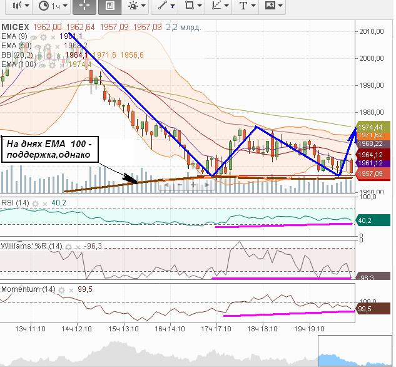
Task: Open settings gear for Momentum (14)
Action: 62,290
